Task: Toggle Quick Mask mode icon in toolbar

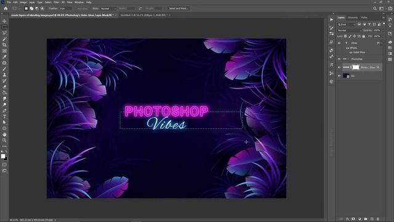Action: tap(4, 165)
